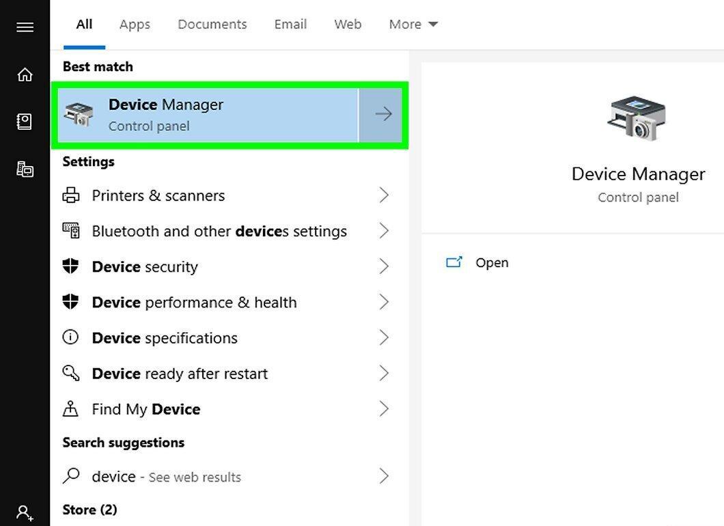
Task: Switch to the Web tab
Action: coord(348,24)
